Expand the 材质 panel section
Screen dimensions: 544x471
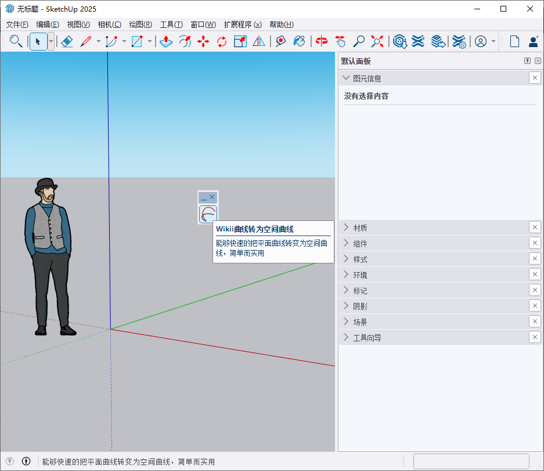361,227
